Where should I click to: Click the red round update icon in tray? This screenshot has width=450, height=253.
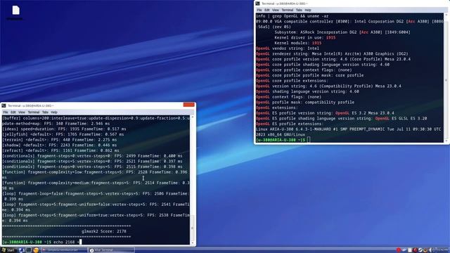pyautogui.click(x=415, y=250)
